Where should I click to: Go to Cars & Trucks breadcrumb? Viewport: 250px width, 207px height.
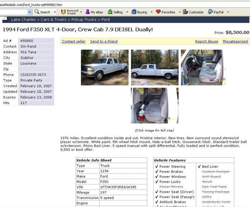tap(53, 20)
